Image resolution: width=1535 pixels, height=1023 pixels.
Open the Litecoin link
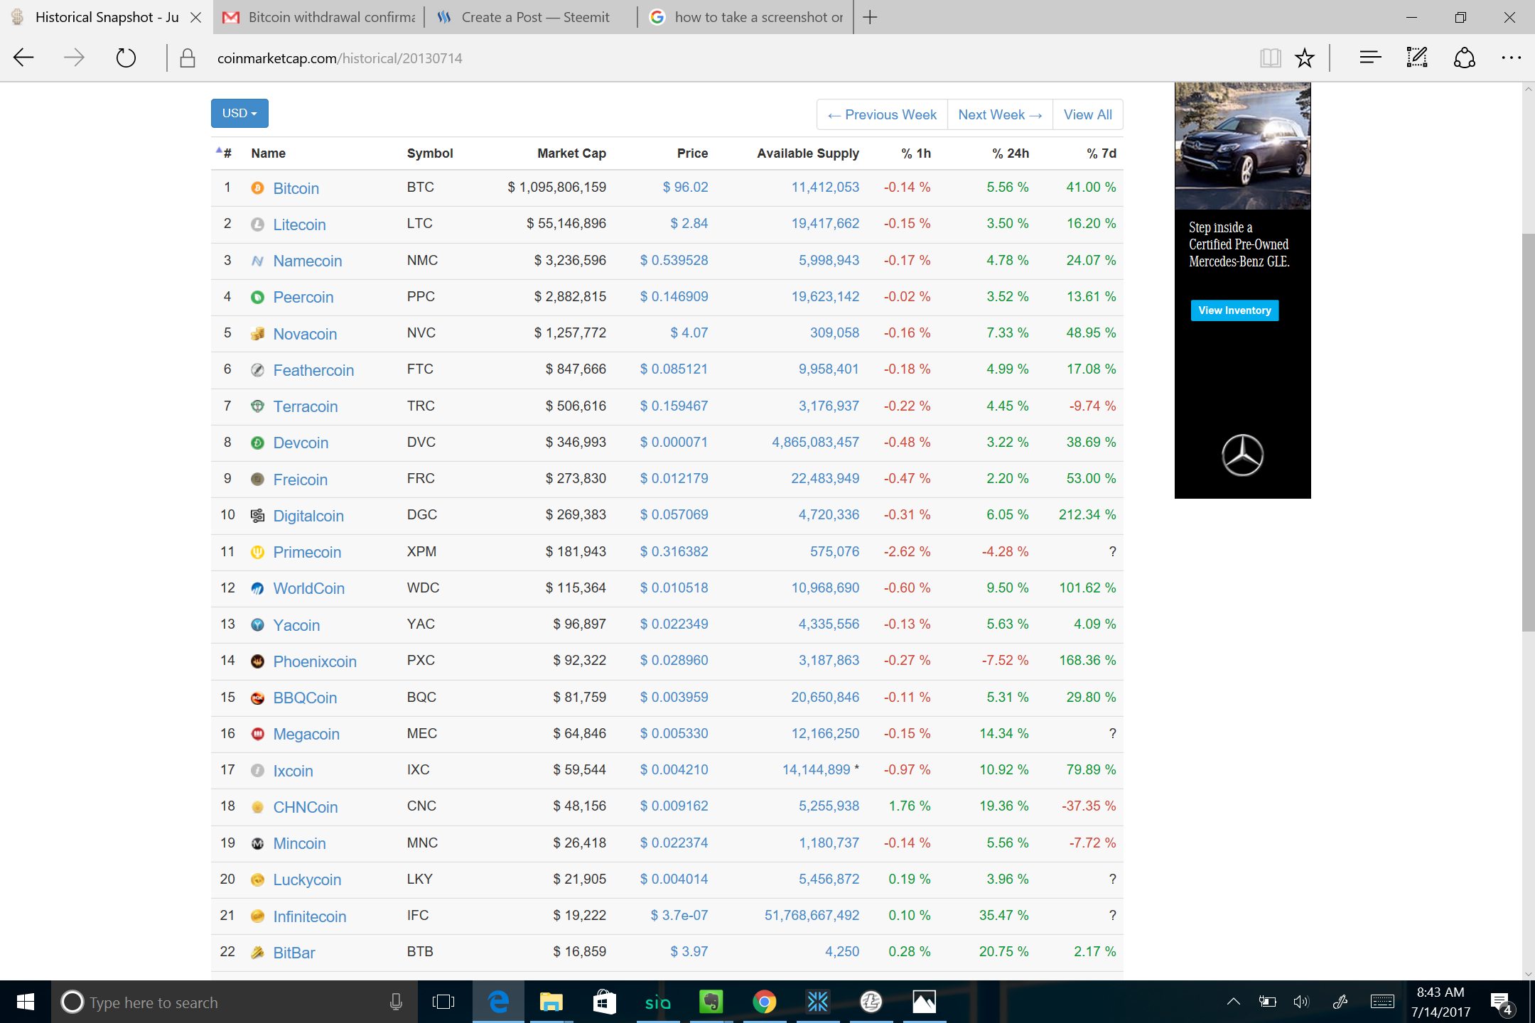(299, 224)
